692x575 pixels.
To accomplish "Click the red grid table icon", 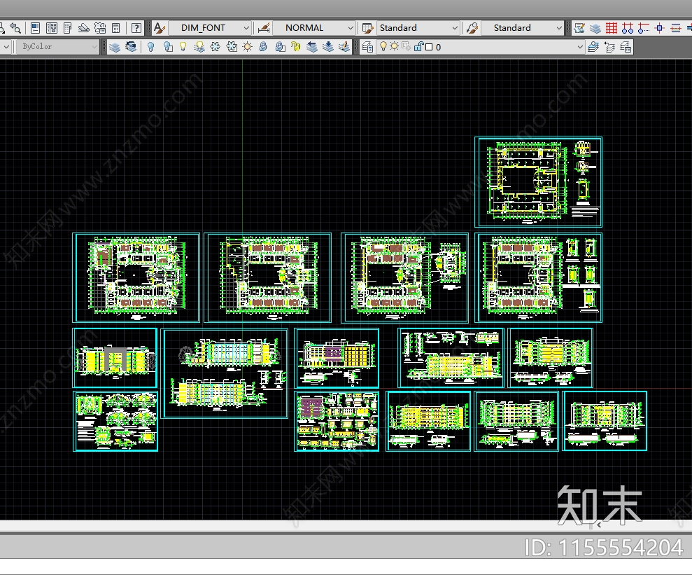I will click(612, 28).
